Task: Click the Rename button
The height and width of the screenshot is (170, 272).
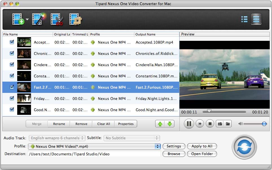Action: click(59, 124)
